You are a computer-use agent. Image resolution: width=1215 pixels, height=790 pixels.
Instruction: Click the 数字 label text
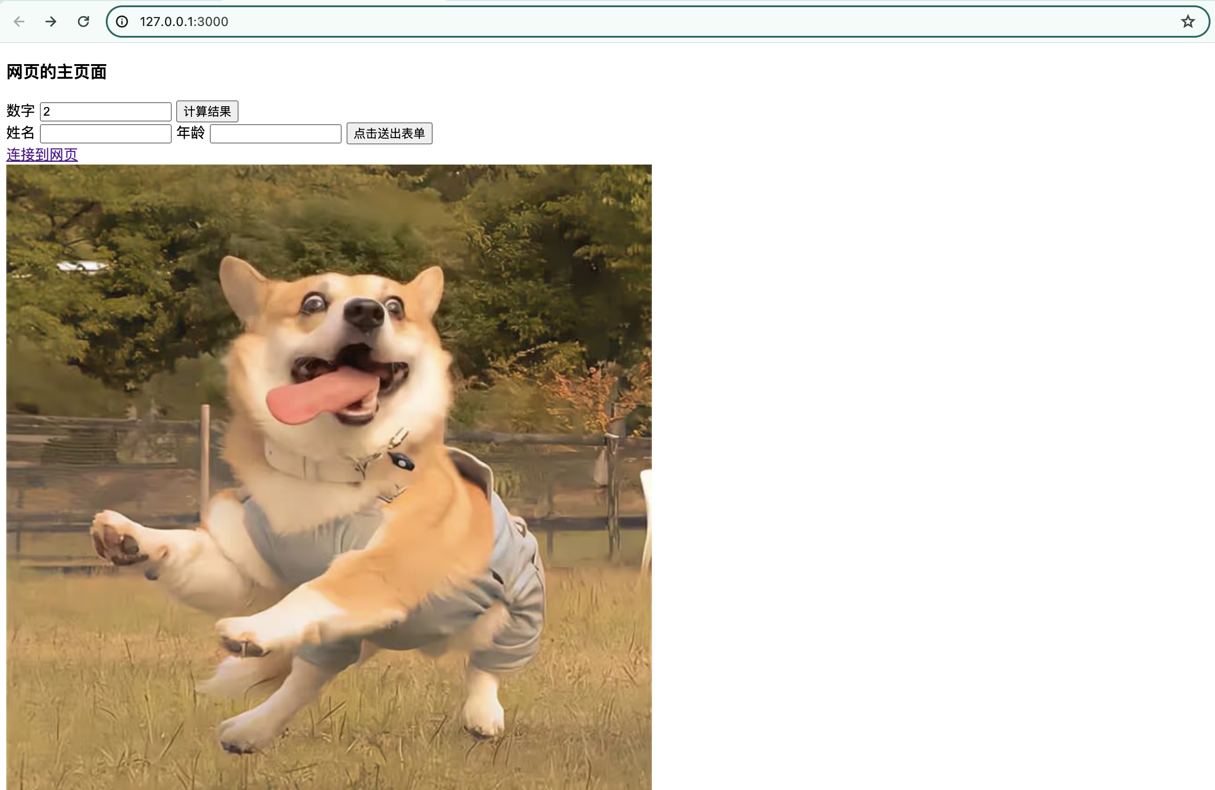[21, 111]
